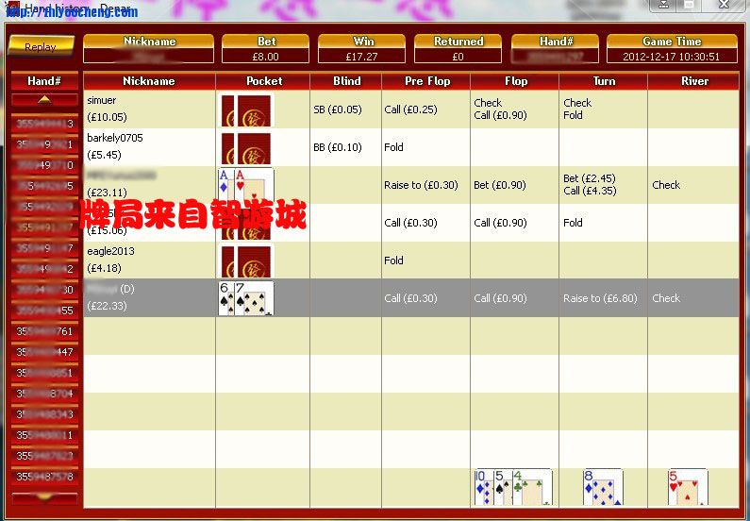750x521 pixels.
Task: Close the hand history window
Action: [x=725, y=6]
